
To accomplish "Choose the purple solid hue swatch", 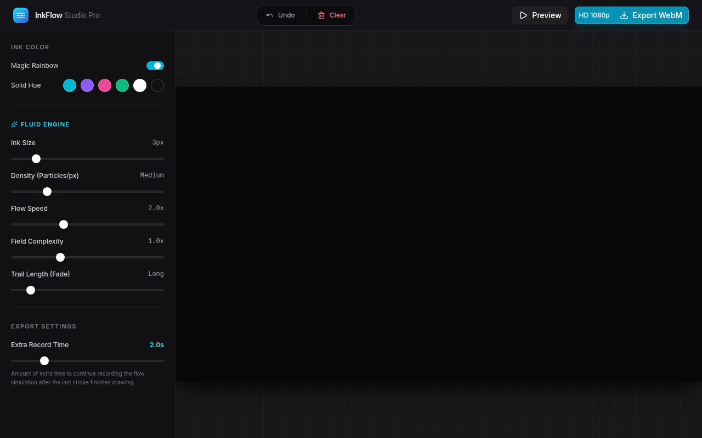I will pyautogui.click(x=87, y=85).
